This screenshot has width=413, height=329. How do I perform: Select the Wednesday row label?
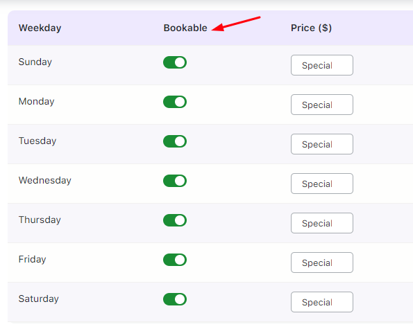pos(45,180)
